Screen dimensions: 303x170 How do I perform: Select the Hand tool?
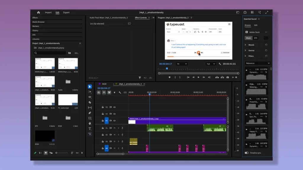(90, 123)
